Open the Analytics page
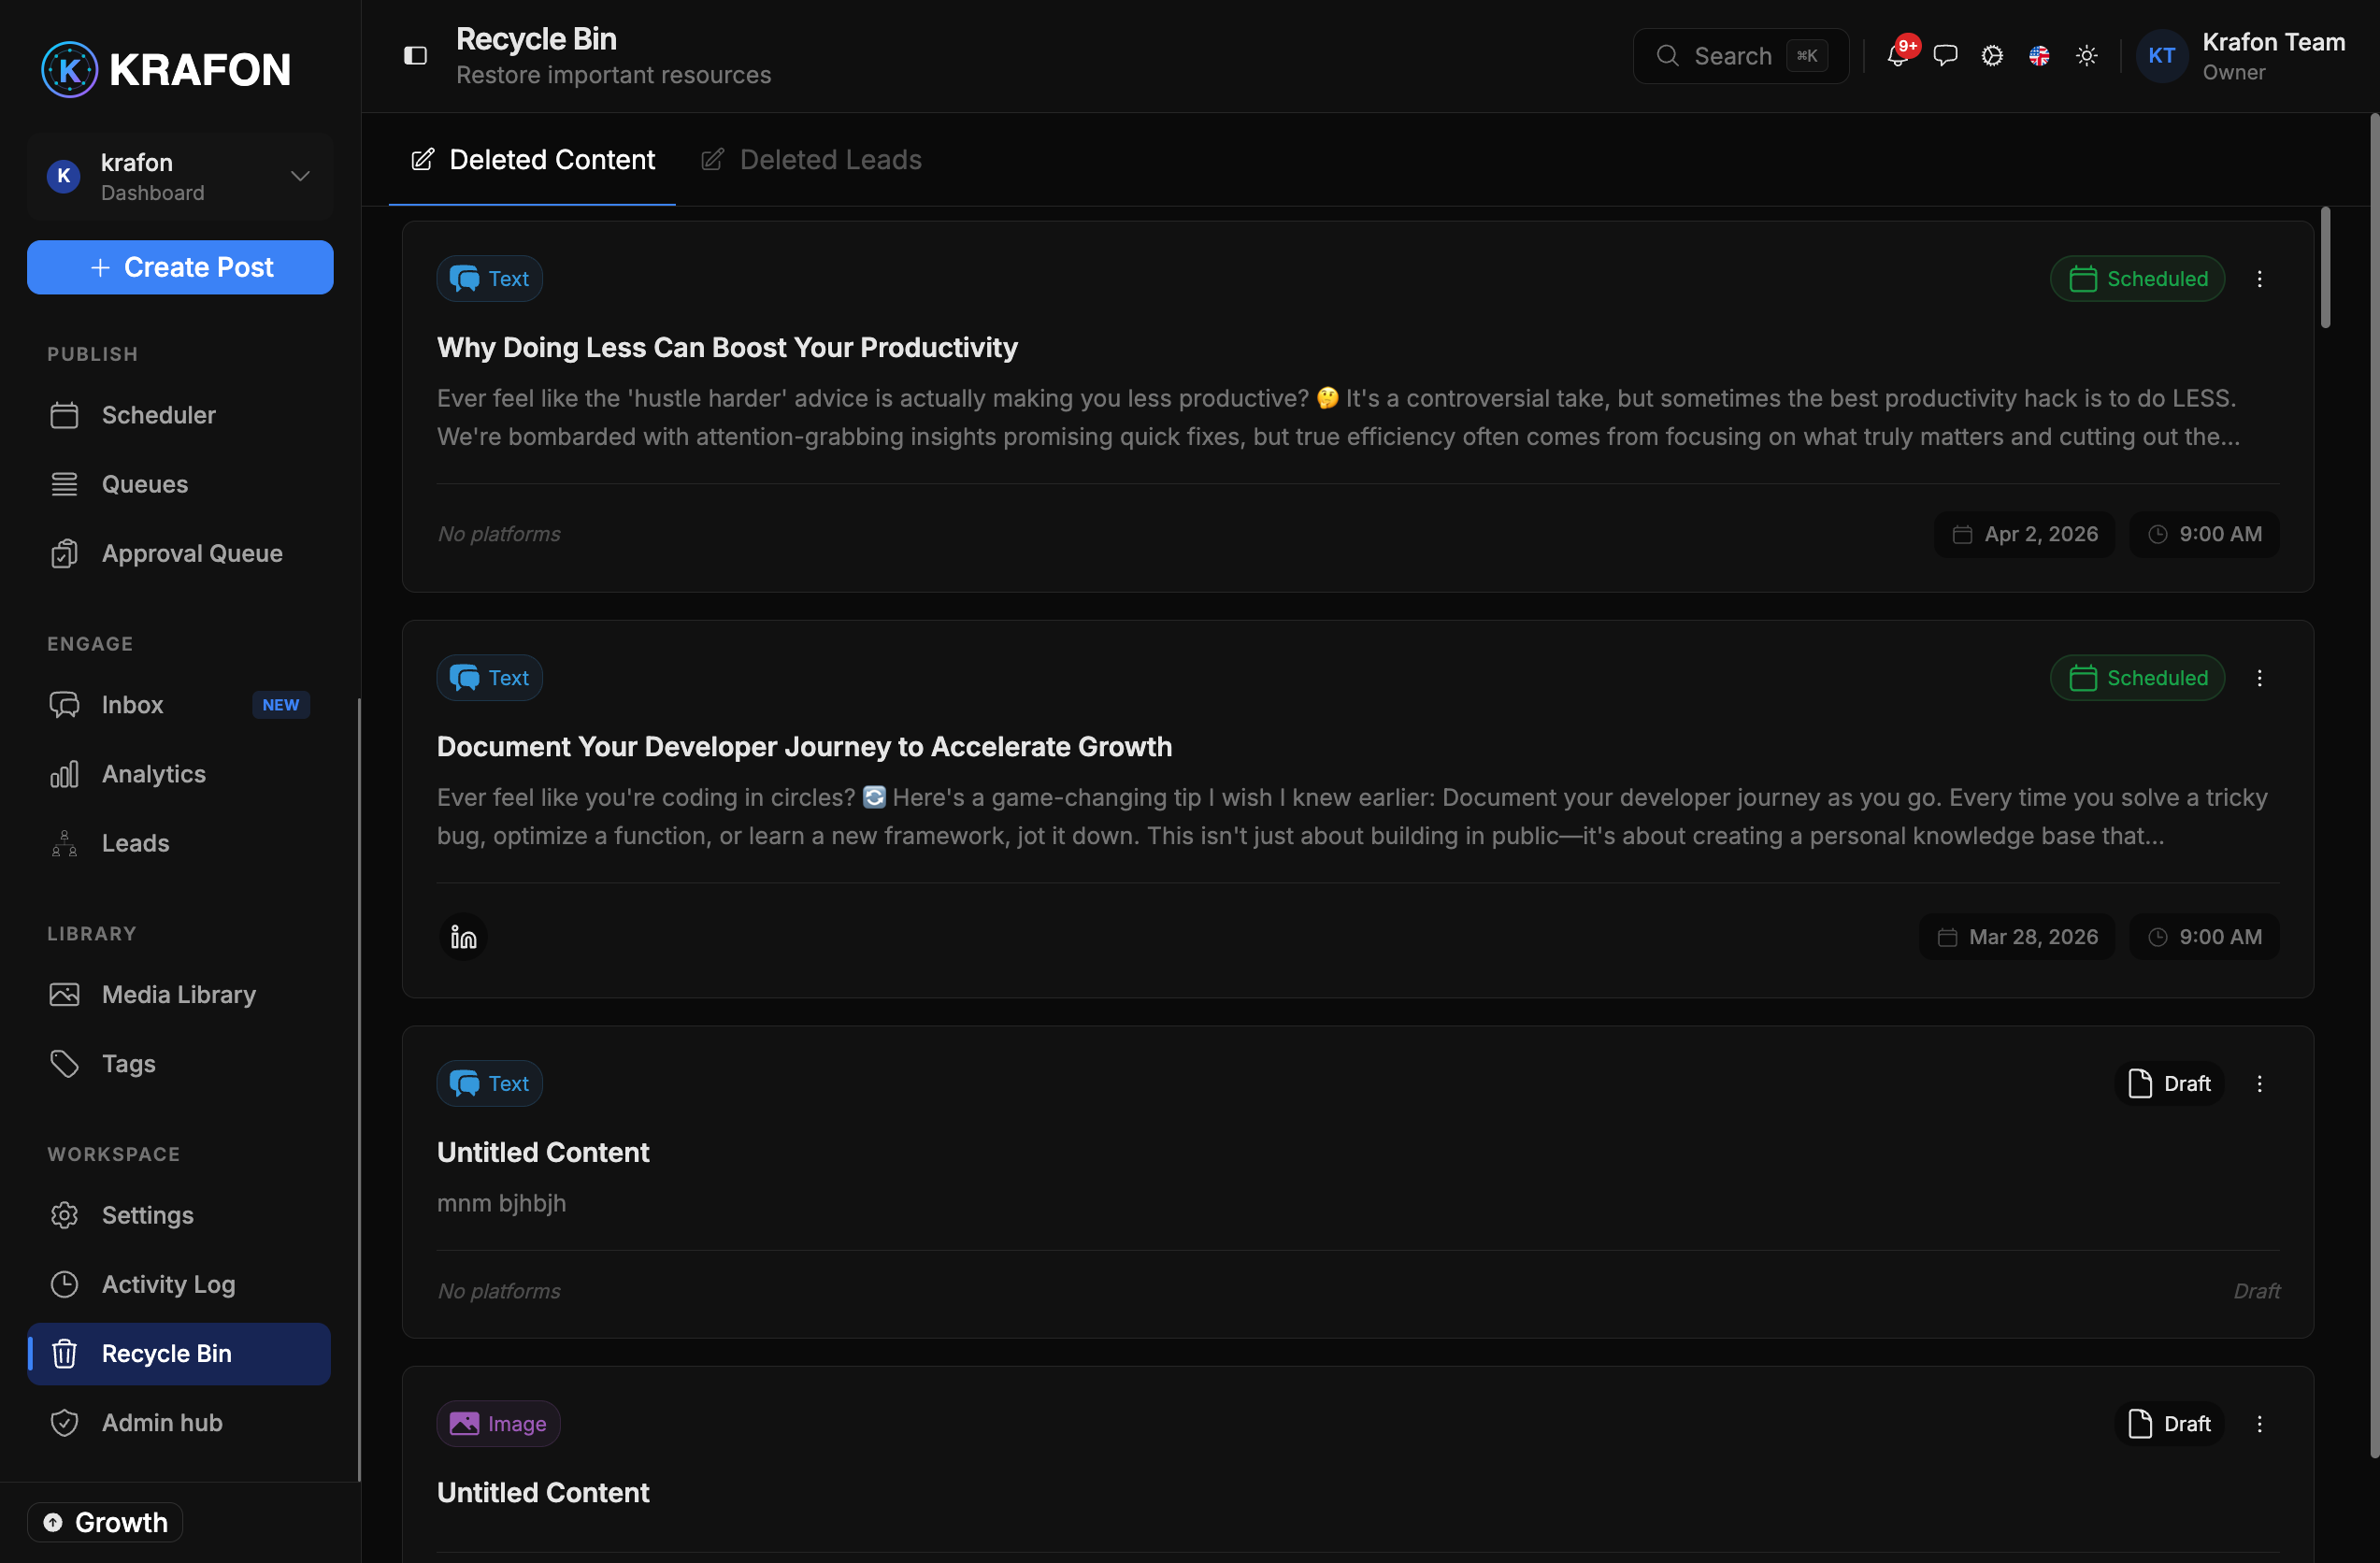Image resolution: width=2380 pixels, height=1563 pixels. point(179,774)
